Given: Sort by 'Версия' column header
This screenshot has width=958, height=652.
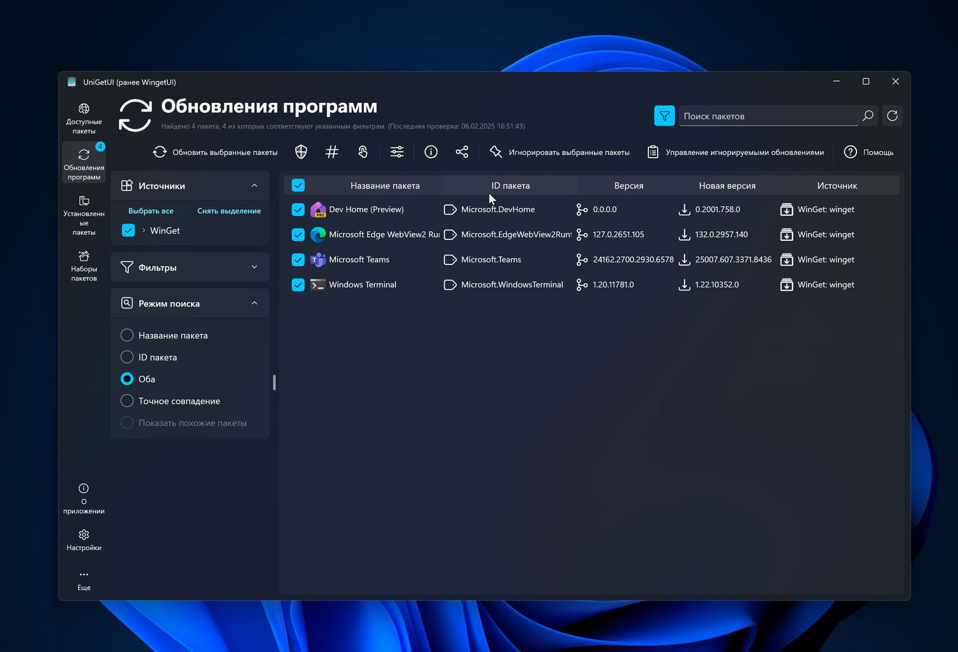Looking at the screenshot, I should [628, 186].
